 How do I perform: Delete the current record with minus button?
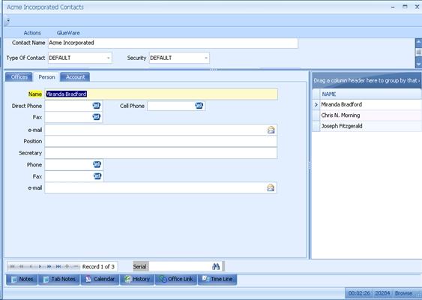(x=76, y=266)
